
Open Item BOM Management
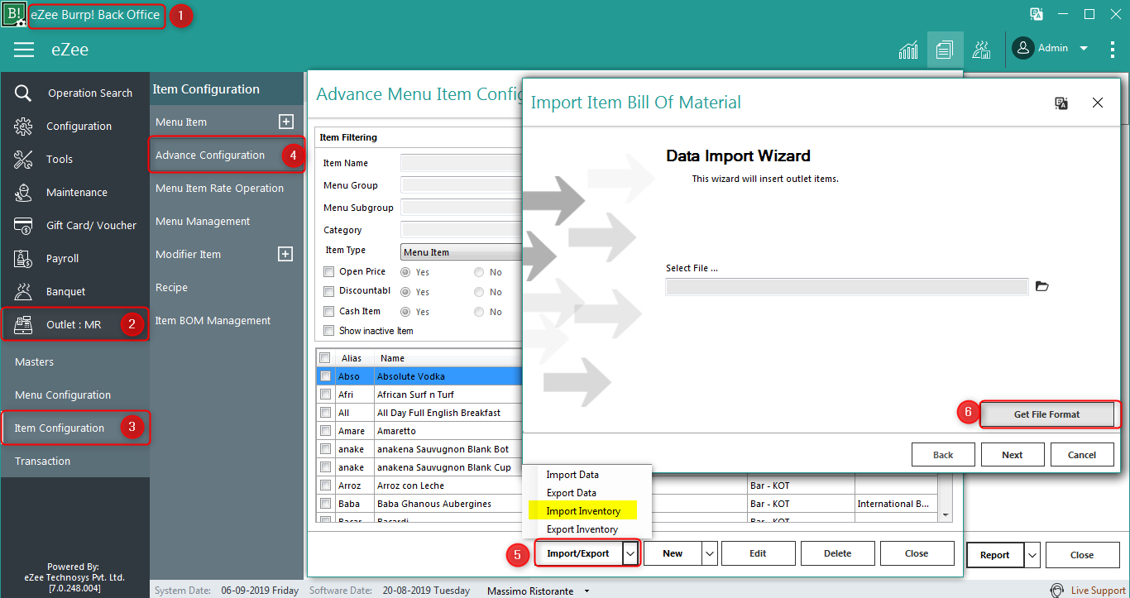tap(213, 320)
